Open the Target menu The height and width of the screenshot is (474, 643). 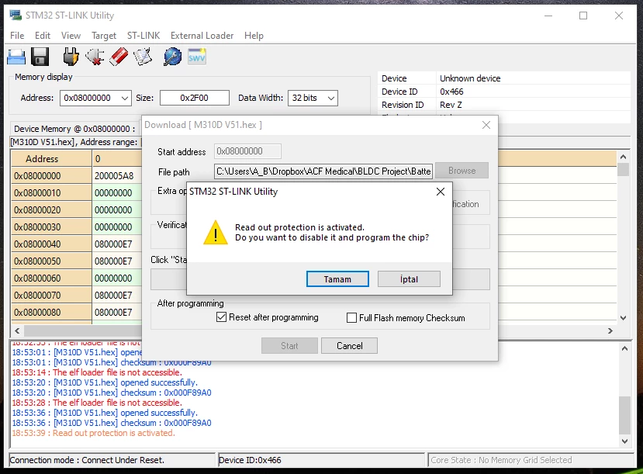(x=104, y=36)
